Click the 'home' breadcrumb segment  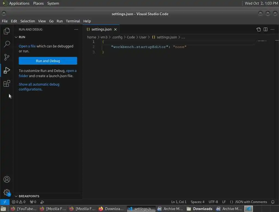tap(92, 37)
